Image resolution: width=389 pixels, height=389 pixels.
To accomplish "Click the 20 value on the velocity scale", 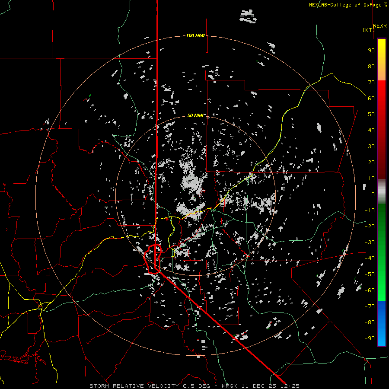I will (371, 163).
